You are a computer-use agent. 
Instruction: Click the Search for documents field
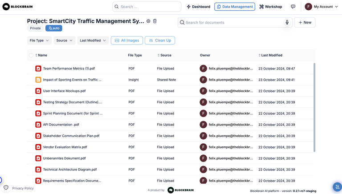point(232,22)
